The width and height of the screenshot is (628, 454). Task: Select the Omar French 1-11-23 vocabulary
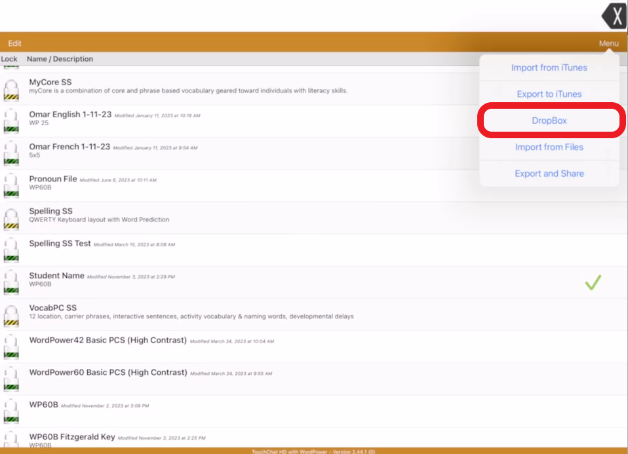point(314,153)
